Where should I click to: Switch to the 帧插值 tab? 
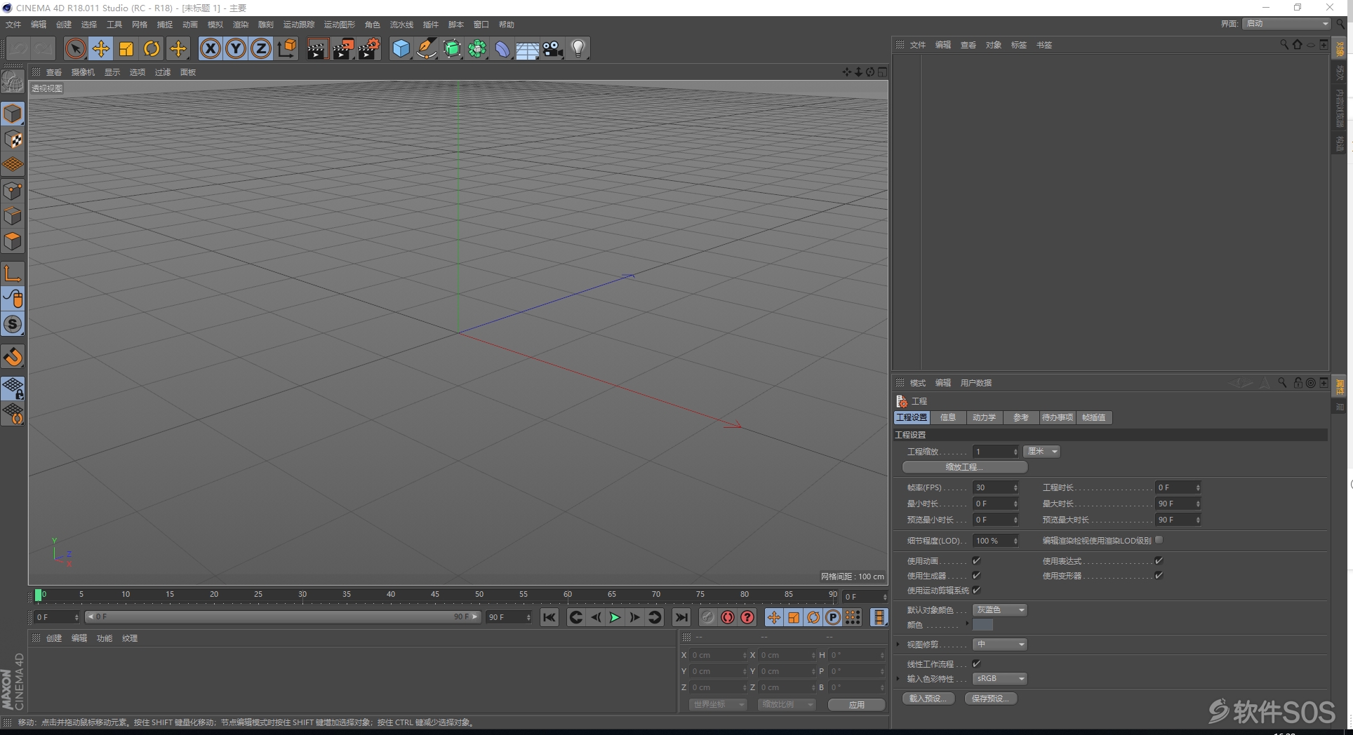click(x=1093, y=417)
